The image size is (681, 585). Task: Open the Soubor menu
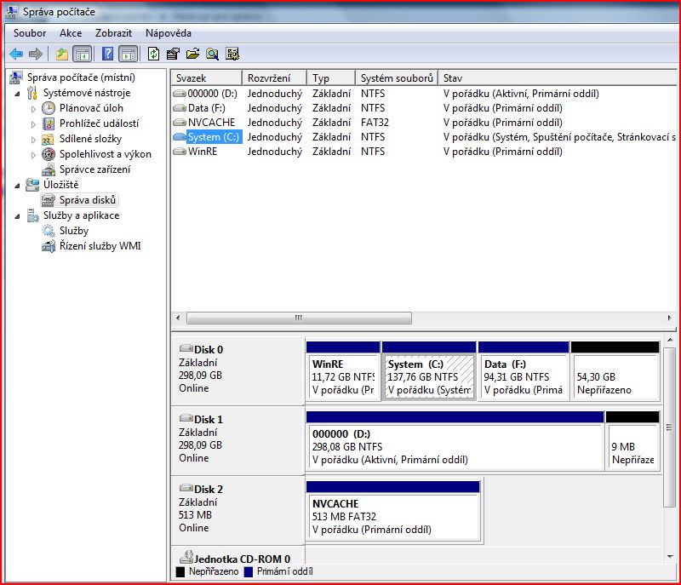30,32
